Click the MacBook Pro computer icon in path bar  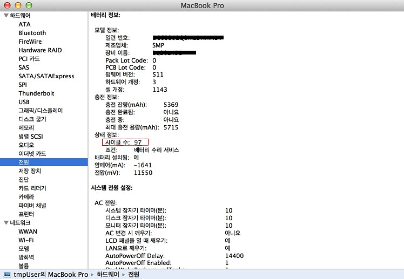(6, 275)
